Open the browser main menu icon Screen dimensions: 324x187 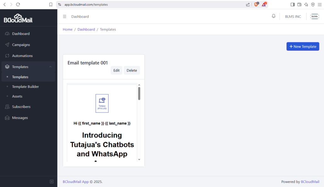click(320, 4)
